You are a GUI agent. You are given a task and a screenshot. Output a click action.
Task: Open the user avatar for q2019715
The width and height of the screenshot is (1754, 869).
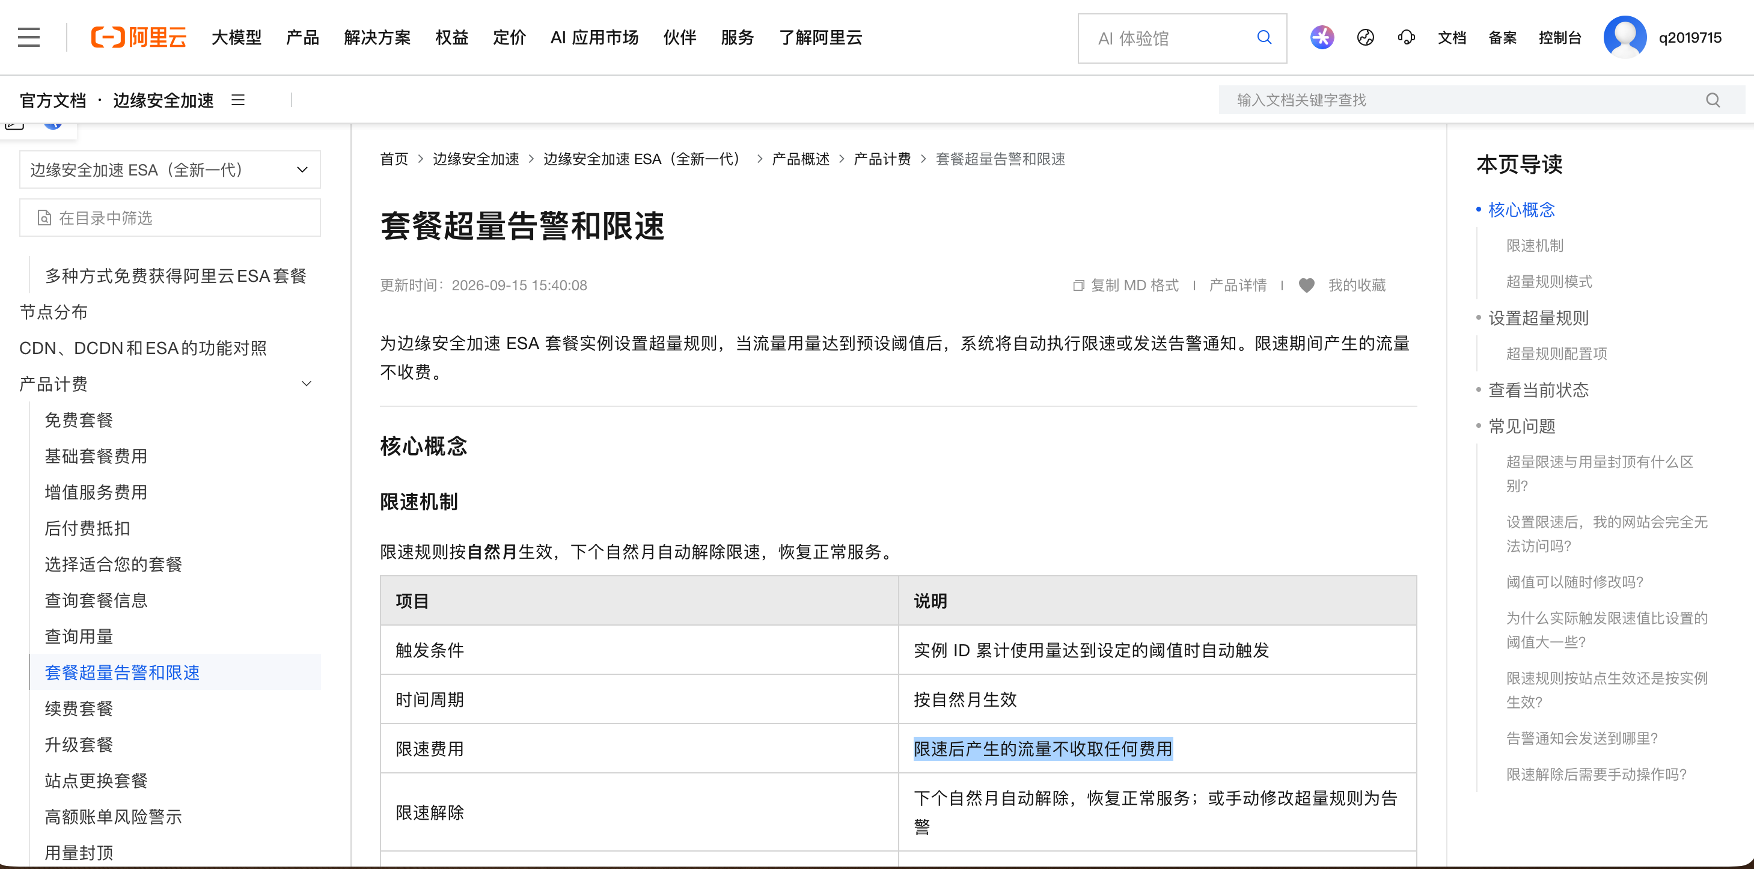(x=1625, y=37)
